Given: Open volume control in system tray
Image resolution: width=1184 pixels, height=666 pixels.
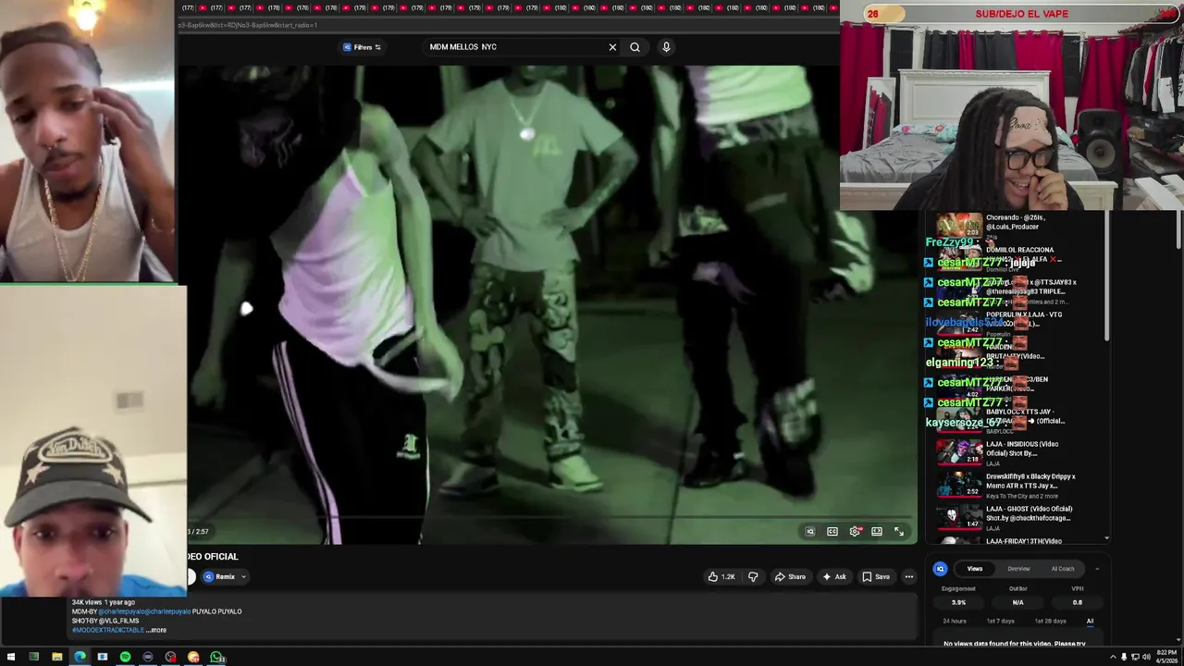Looking at the screenshot, I should pos(1146,658).
